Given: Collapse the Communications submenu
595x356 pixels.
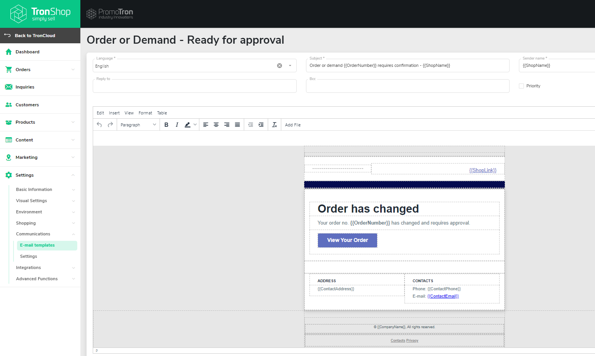Looking at the screenshot, I should tap(73, 234).
